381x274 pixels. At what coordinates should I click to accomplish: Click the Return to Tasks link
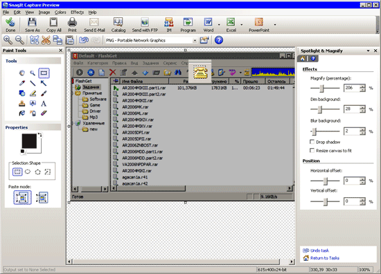point(325,258)
